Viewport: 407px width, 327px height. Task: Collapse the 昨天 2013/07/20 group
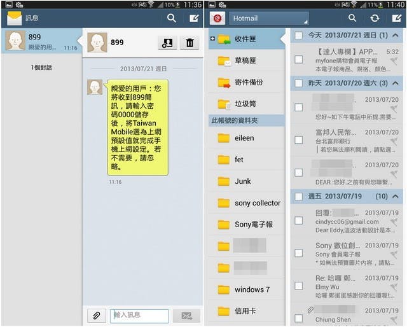pyautogui.click(x=395, y=83)
